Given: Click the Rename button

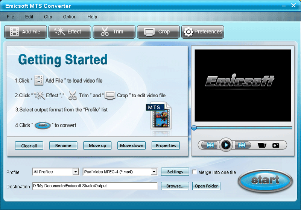Looking at the screenshot, I should pyautogui.click(x=63, y=146).
